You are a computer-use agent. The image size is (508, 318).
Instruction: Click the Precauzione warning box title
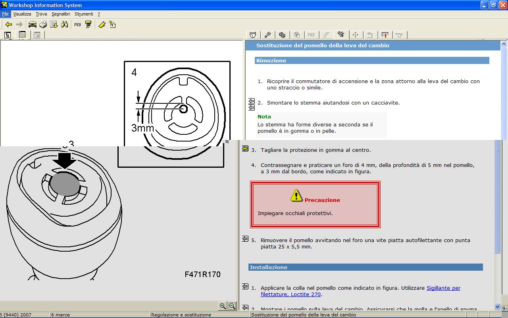point(322,200)
